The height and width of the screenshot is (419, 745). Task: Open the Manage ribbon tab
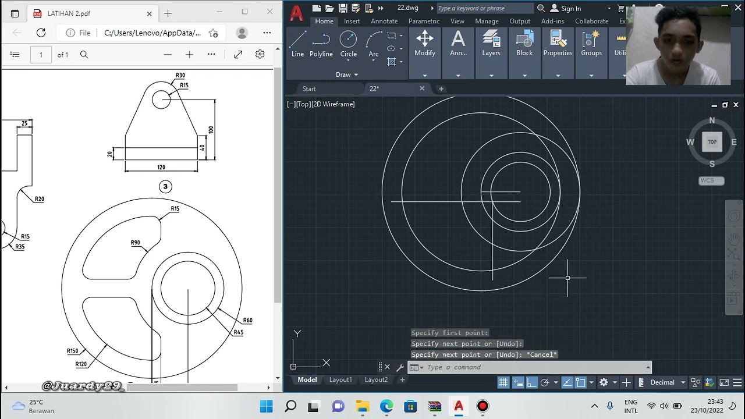487,21
